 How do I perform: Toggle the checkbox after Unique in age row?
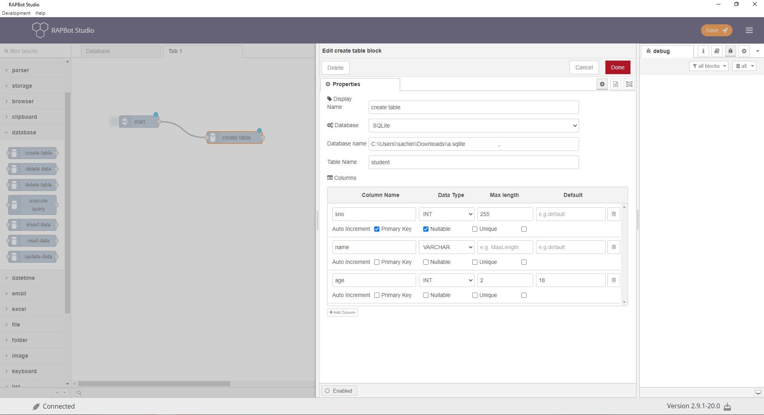(524, 295)
